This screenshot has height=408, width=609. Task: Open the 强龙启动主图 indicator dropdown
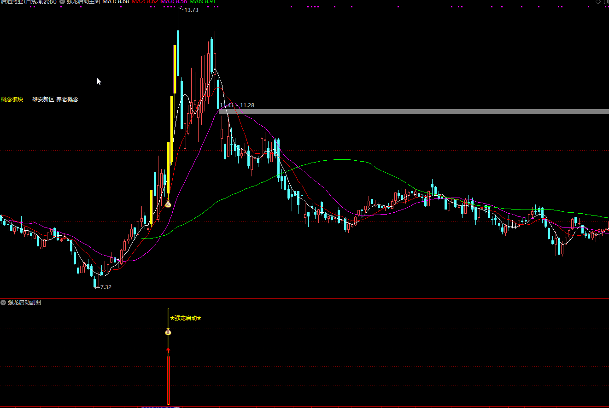coord(62,2)
